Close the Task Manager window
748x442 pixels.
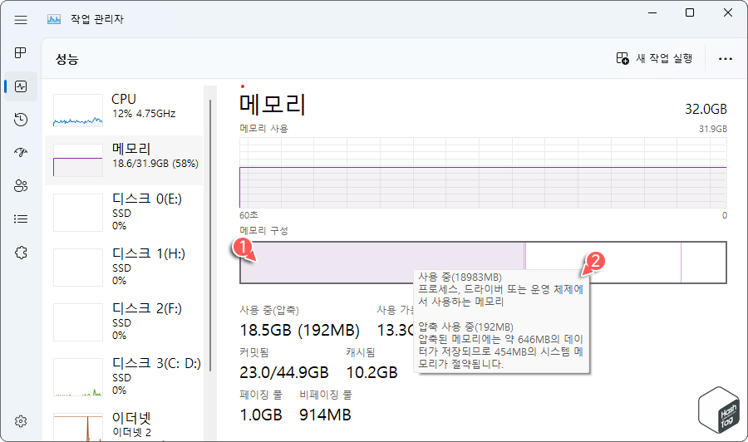tap(727, 12)
